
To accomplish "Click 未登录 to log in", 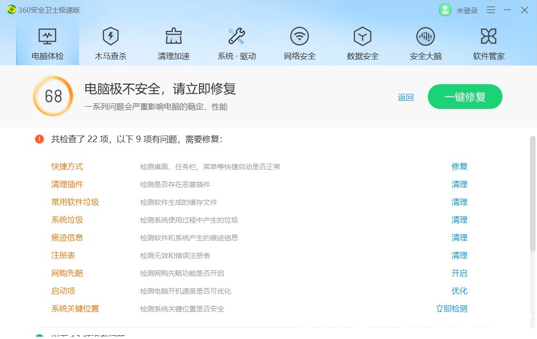I will (x=467, y=11).
